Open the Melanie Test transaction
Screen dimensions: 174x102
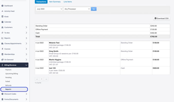click(54, 43)
